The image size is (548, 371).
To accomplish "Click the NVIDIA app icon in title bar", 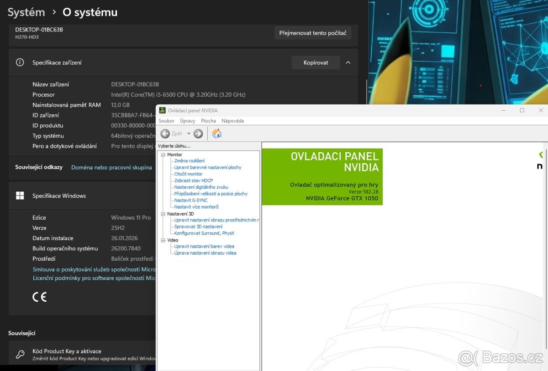I will 162,110.
